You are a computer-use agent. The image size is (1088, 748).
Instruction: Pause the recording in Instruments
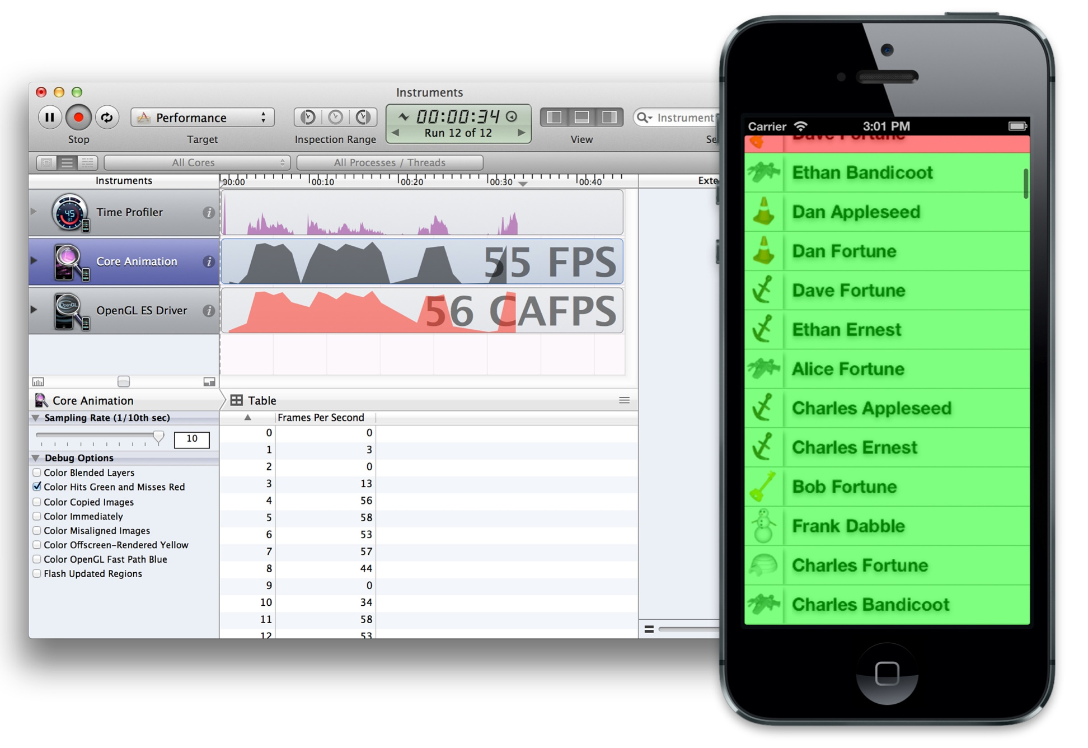[x=50, y=117]
